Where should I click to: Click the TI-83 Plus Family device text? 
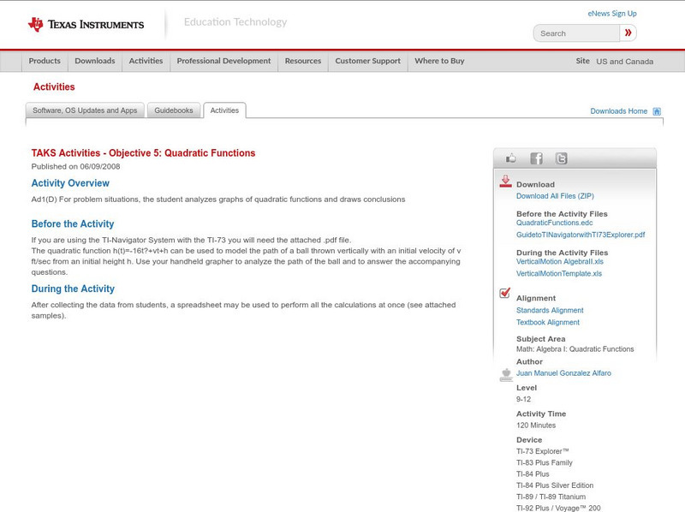point(545,462)
